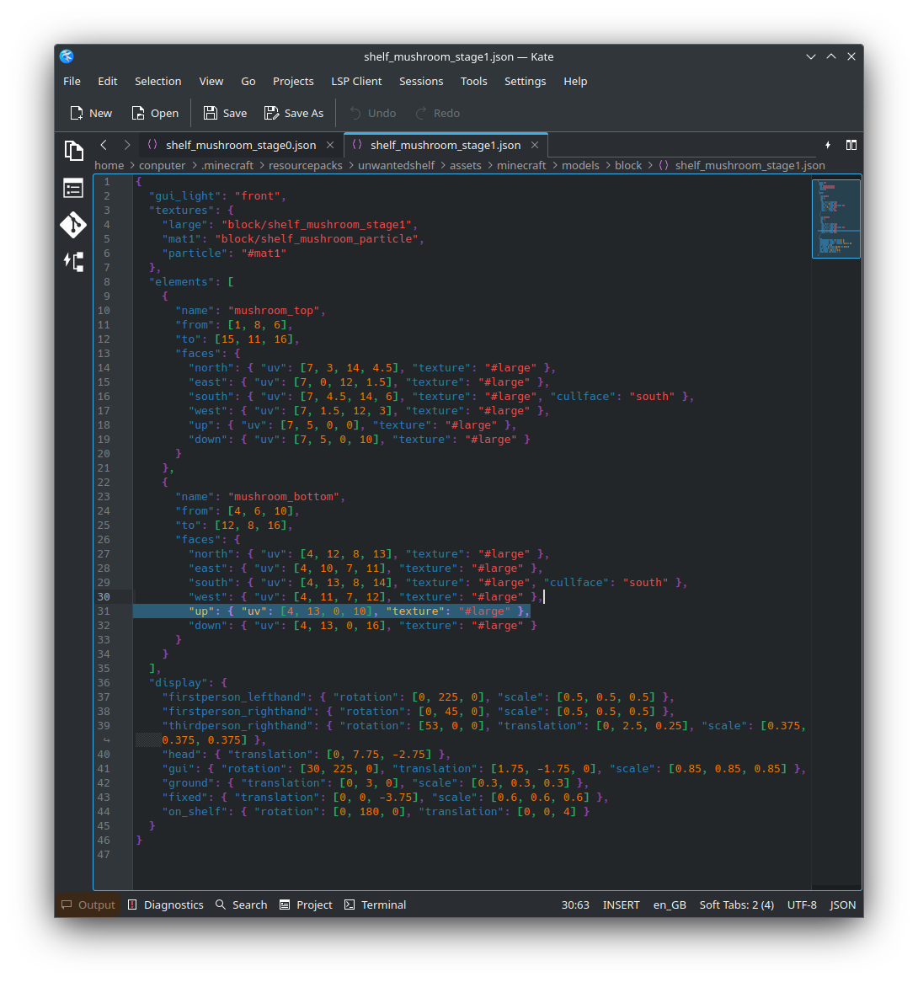The height and width of the screenshot is (982, 918).
Task: Open the Projects menu
Action: click(x=293, y=81)
